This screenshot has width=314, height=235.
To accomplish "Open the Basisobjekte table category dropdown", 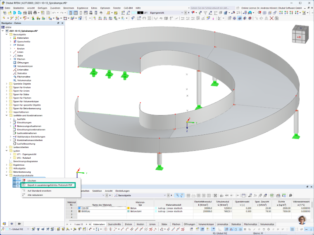I will [165, 195].
